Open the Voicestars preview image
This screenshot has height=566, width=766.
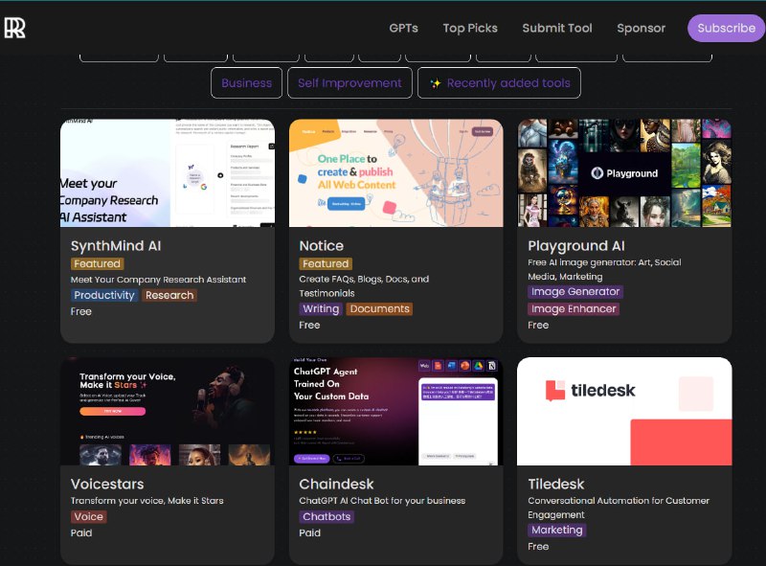(x=168, y=412)
